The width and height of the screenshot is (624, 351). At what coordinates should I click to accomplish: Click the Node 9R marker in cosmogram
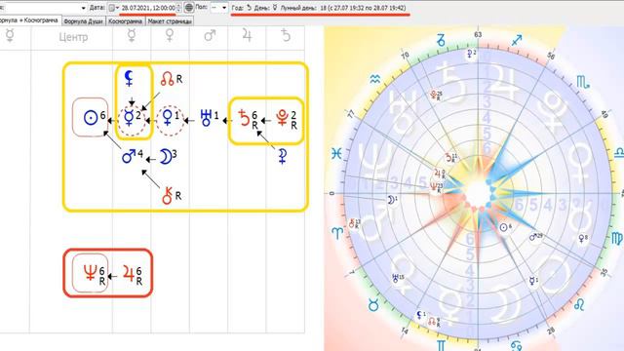(434, 322)
